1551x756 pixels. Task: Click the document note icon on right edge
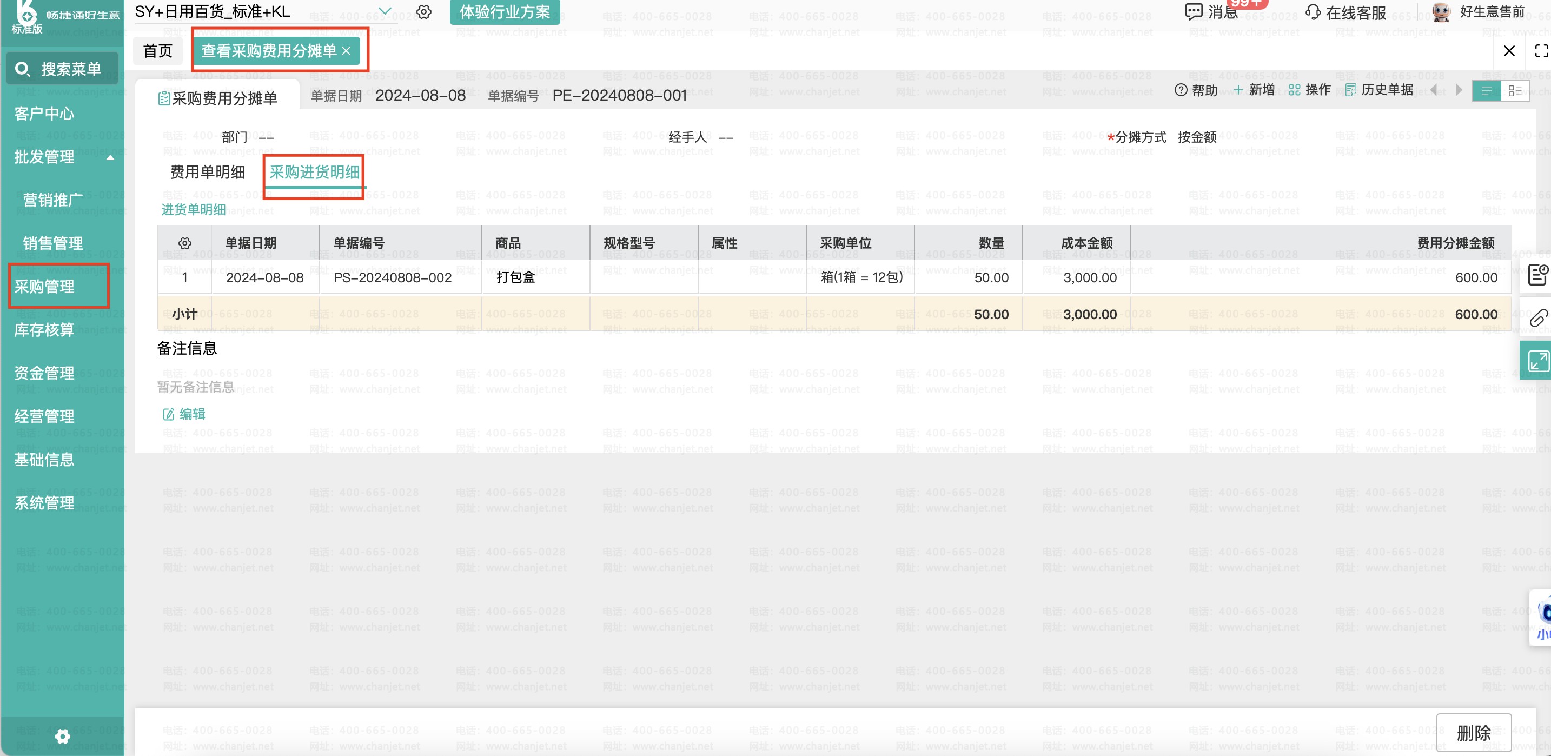tap(1539, 275)
